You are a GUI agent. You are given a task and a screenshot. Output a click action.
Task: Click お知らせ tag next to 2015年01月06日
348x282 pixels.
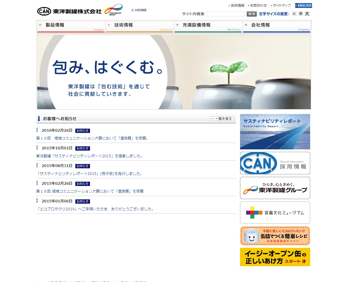point(83,202)
